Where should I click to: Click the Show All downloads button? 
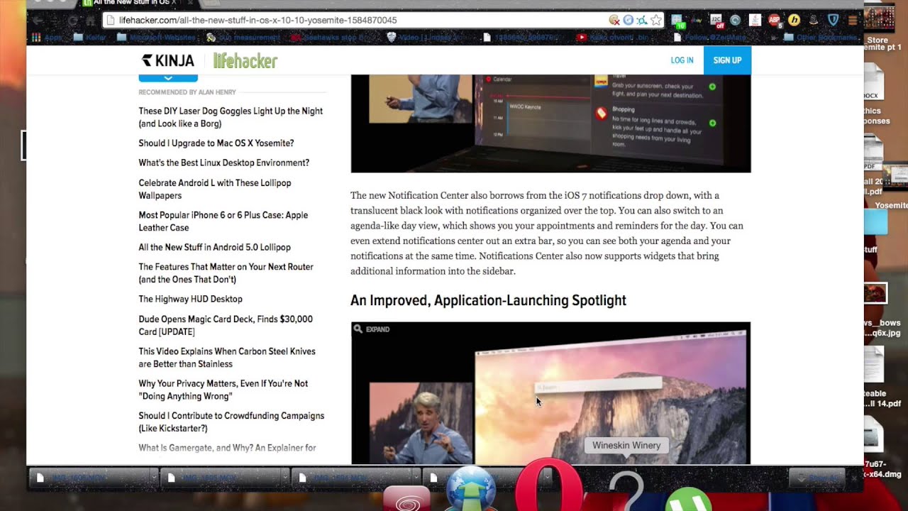816,478
